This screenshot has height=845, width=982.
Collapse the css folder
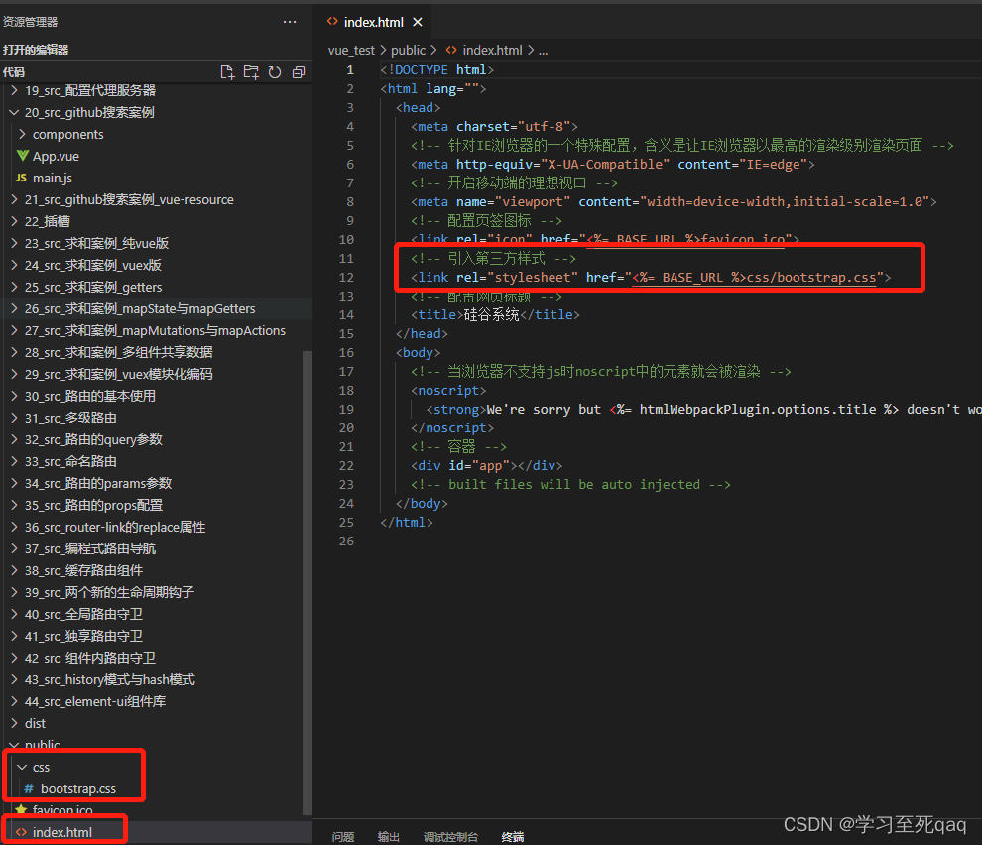tap(41, 767)
